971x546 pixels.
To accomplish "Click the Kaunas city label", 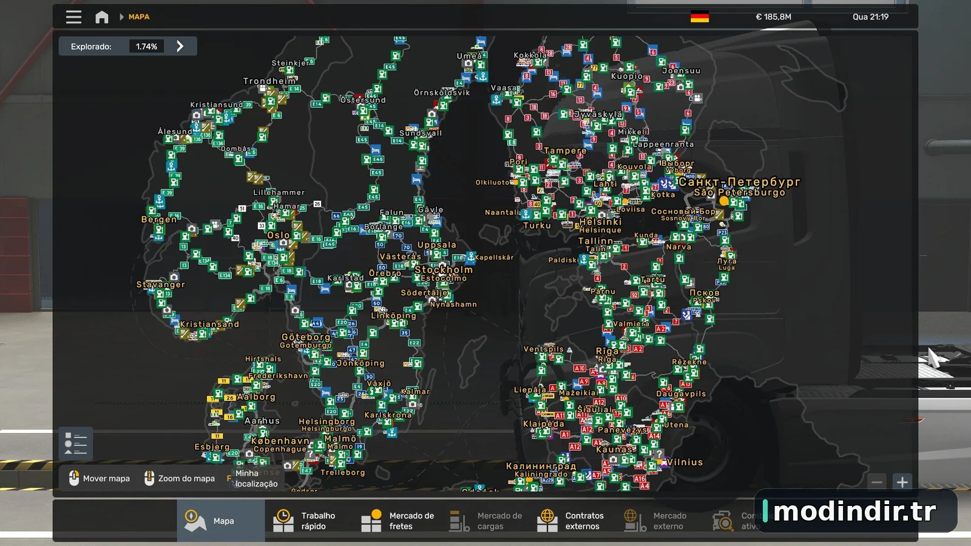I will (x=615, y=450).
